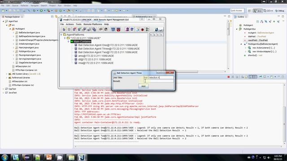The image size is (287, 161).
Task: Click Kill selected agents icon in JADE toolbar
Action: pos(69,30)
